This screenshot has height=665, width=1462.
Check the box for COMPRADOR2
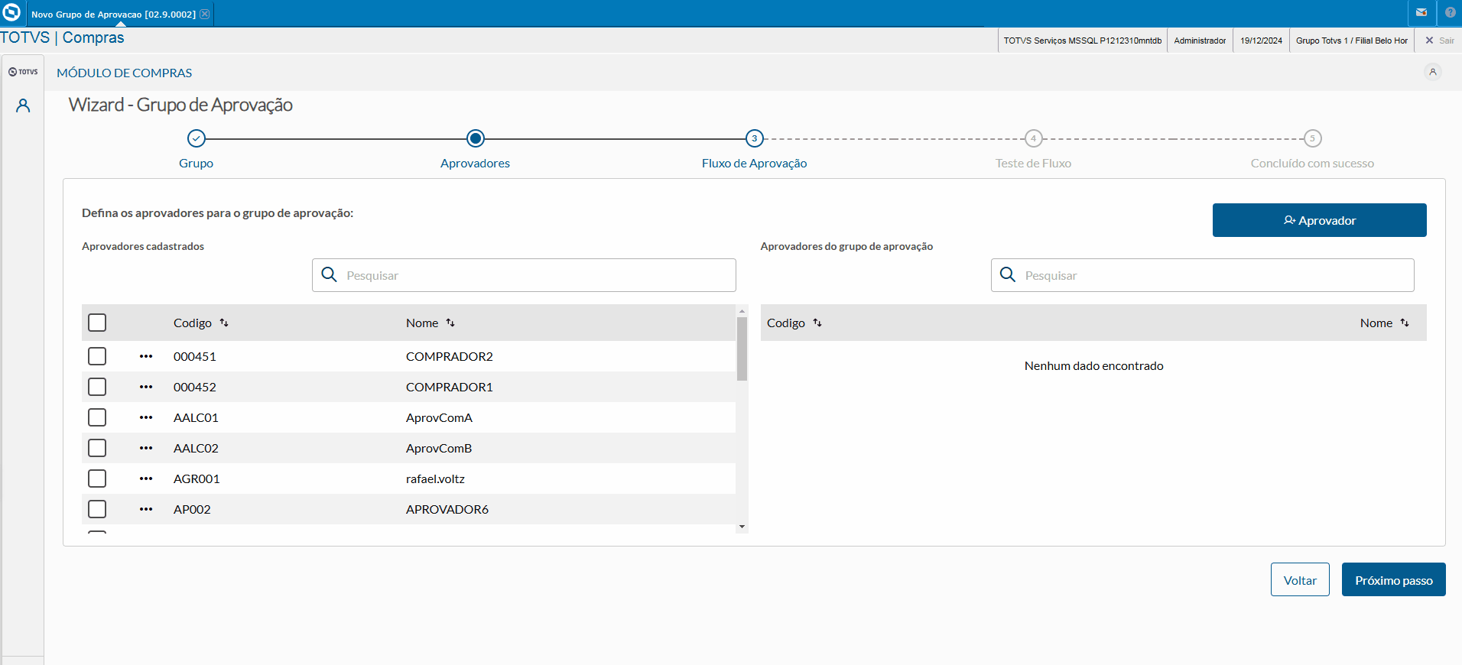pos(97,356)
